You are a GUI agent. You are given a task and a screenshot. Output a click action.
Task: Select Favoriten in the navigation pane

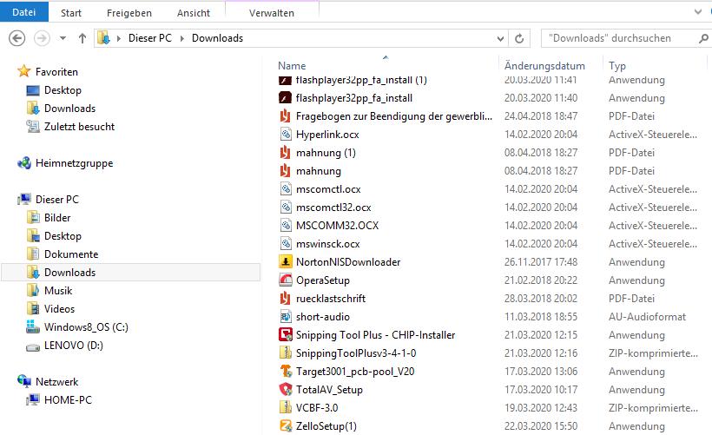pos(56,72)
